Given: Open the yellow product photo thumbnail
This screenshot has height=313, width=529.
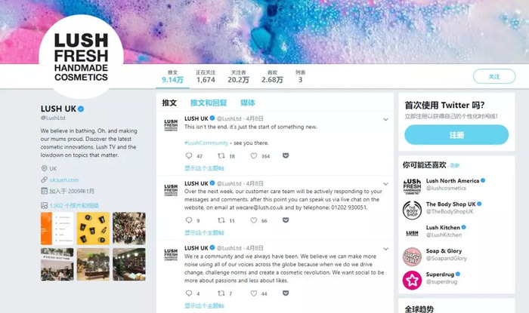Looking at the screenshot, I should [93, 229].
